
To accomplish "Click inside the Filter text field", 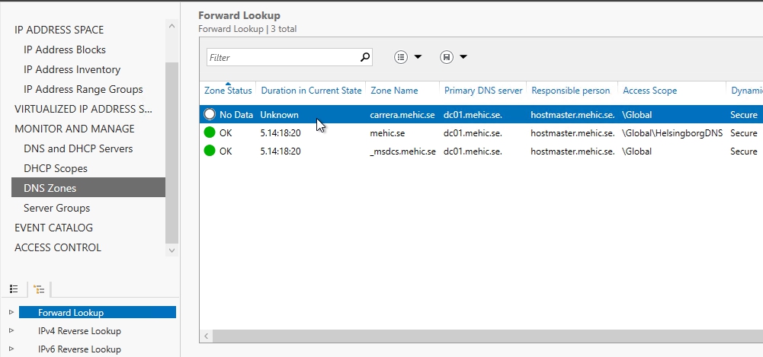I will pos(282,57).
